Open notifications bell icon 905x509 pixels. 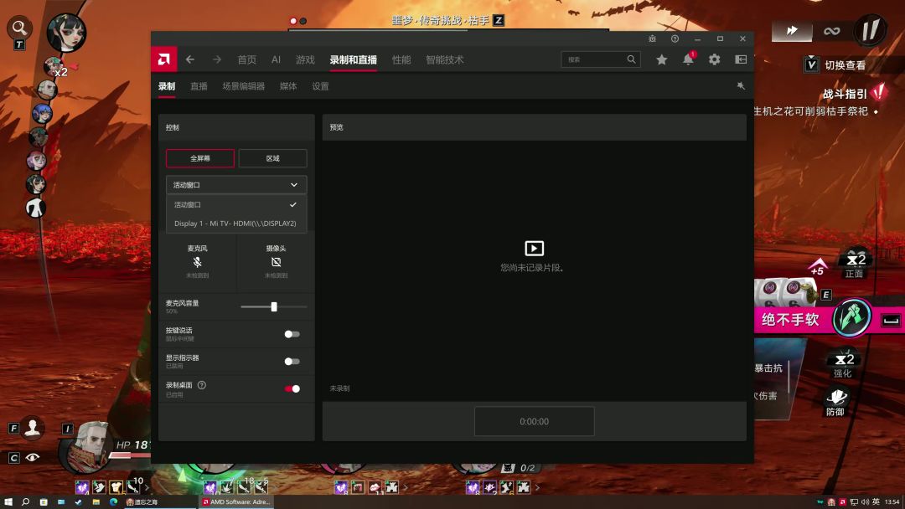click(x=688, y=59)
